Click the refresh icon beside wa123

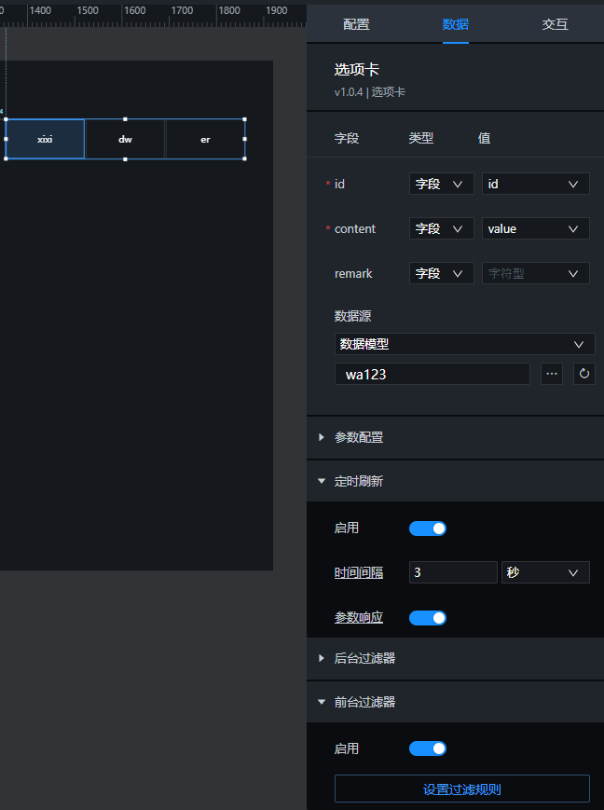pos(584,374)
